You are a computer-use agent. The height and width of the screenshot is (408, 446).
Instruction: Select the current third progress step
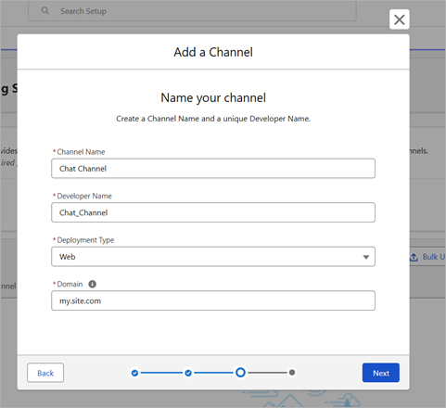240,373
